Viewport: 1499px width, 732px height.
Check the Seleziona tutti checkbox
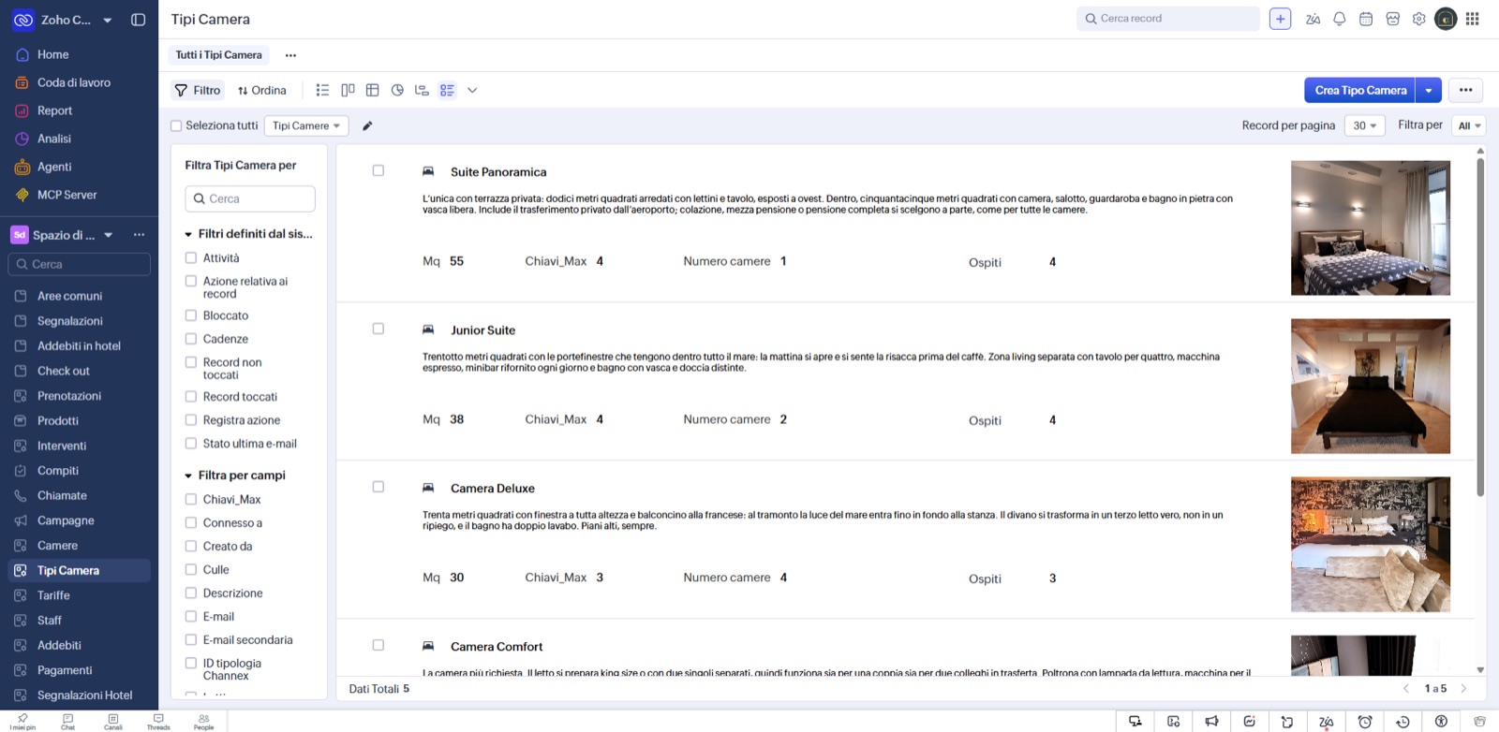pos(176,125)
